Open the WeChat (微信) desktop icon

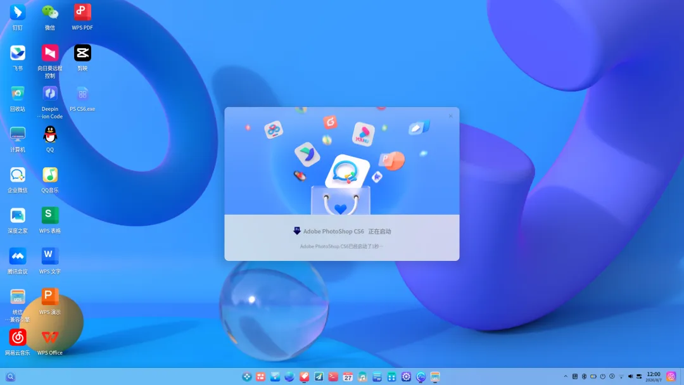pyautogui.click(x=50, y=12)
